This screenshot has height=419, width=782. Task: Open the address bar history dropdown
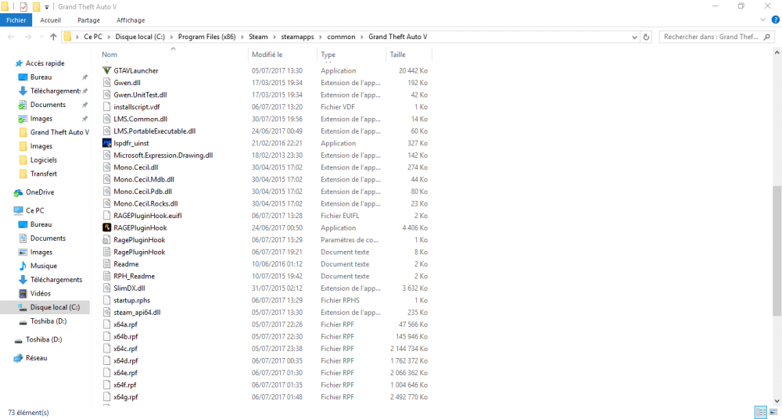click(x=634, y=37)
